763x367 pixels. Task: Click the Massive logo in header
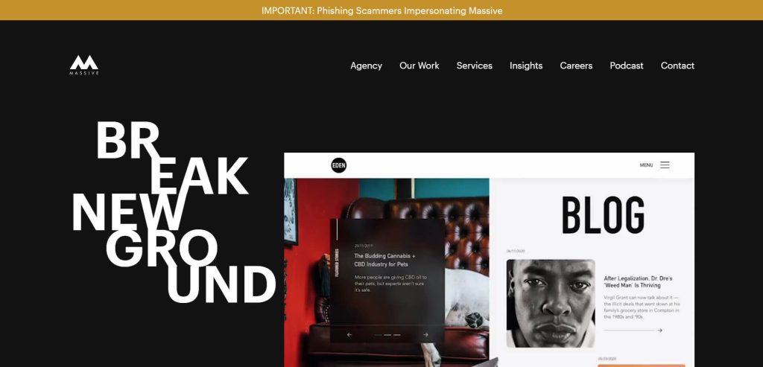(x=83, y=65)
